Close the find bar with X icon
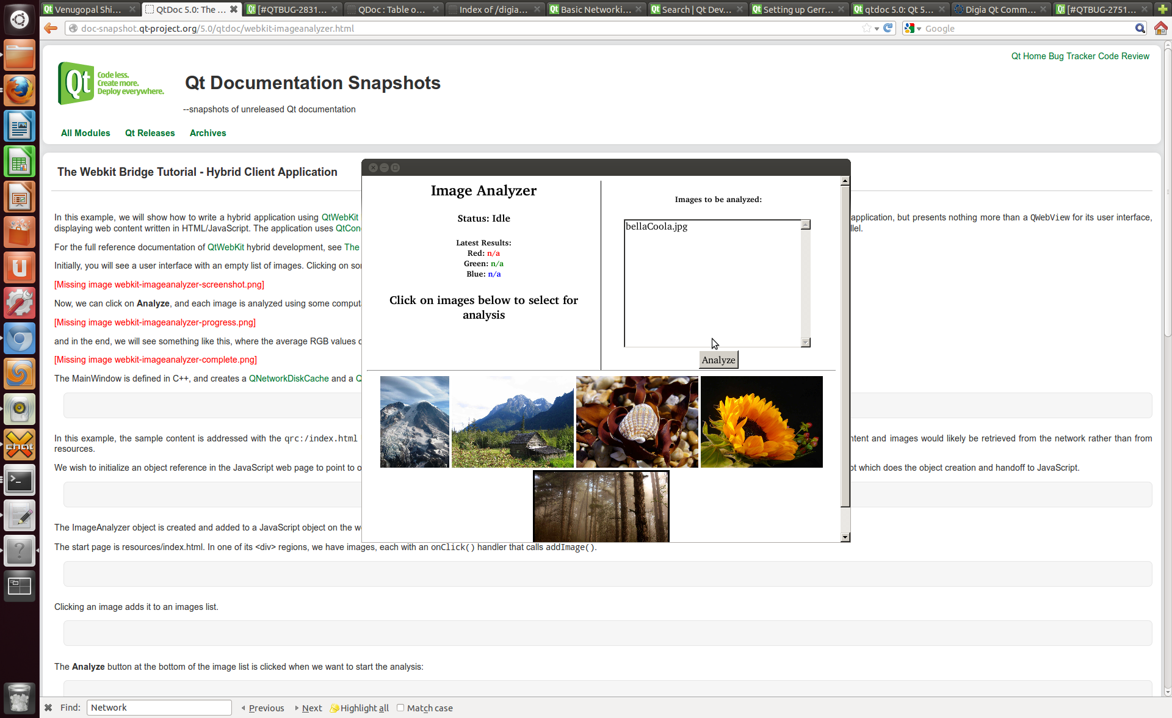Viewport: 1172px width, 718px height. coord(48,708)
